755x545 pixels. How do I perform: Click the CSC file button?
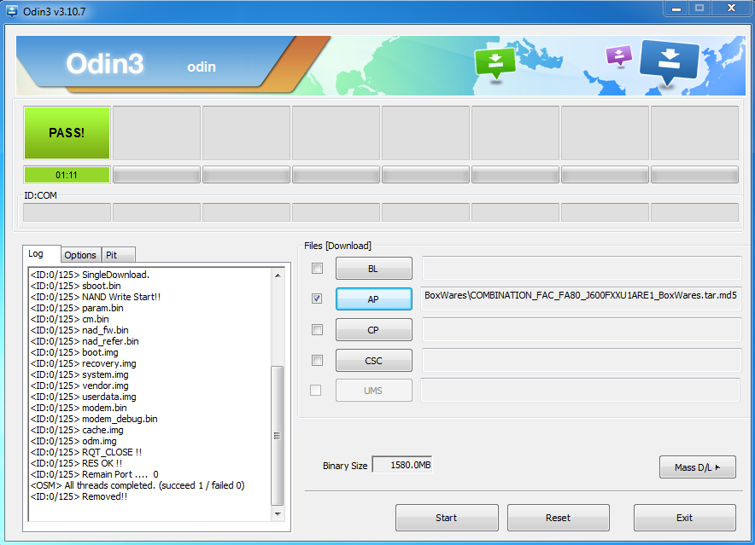pyautogui.click(x=373, y=361)
